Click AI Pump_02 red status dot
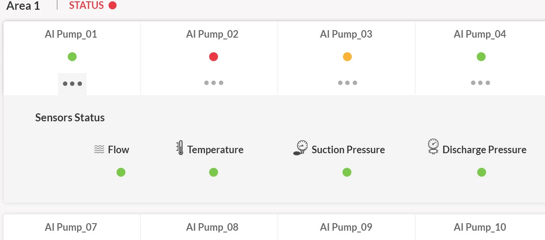Screen dimensions: 545x240 pyautogui.click(x=214, y=57)
